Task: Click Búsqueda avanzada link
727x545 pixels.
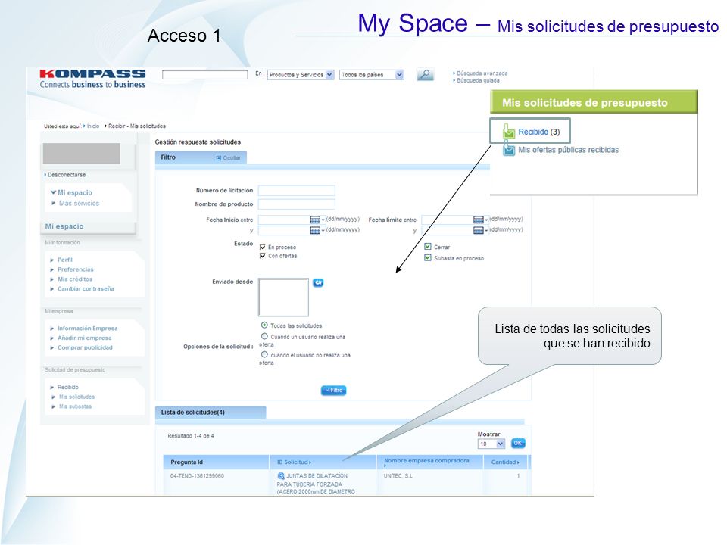Action: point(482,73)
